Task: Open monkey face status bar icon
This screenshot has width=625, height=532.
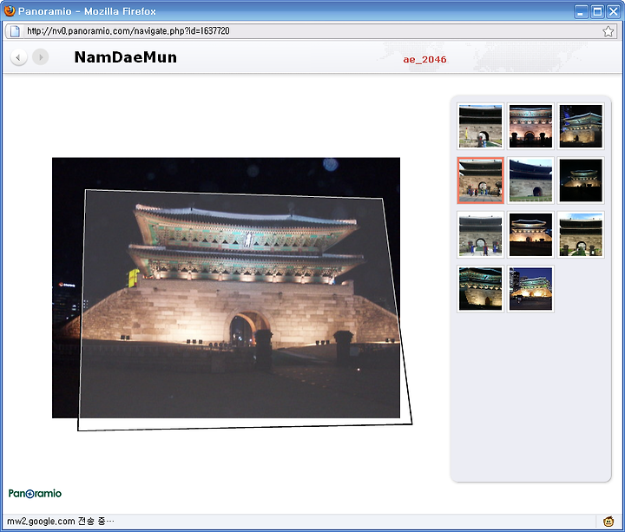Action: pos(609,521)
